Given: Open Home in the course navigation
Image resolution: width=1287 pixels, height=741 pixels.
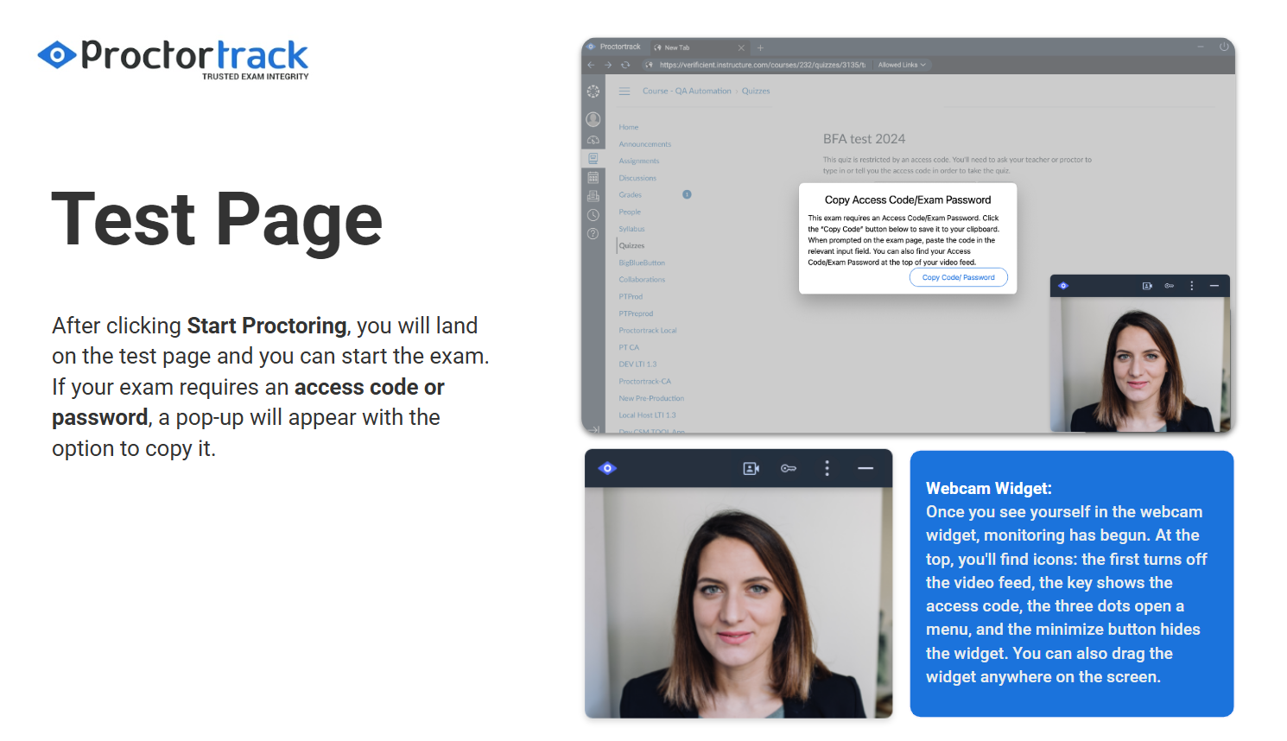Looking at the screenshot, I should click(629, 127).
